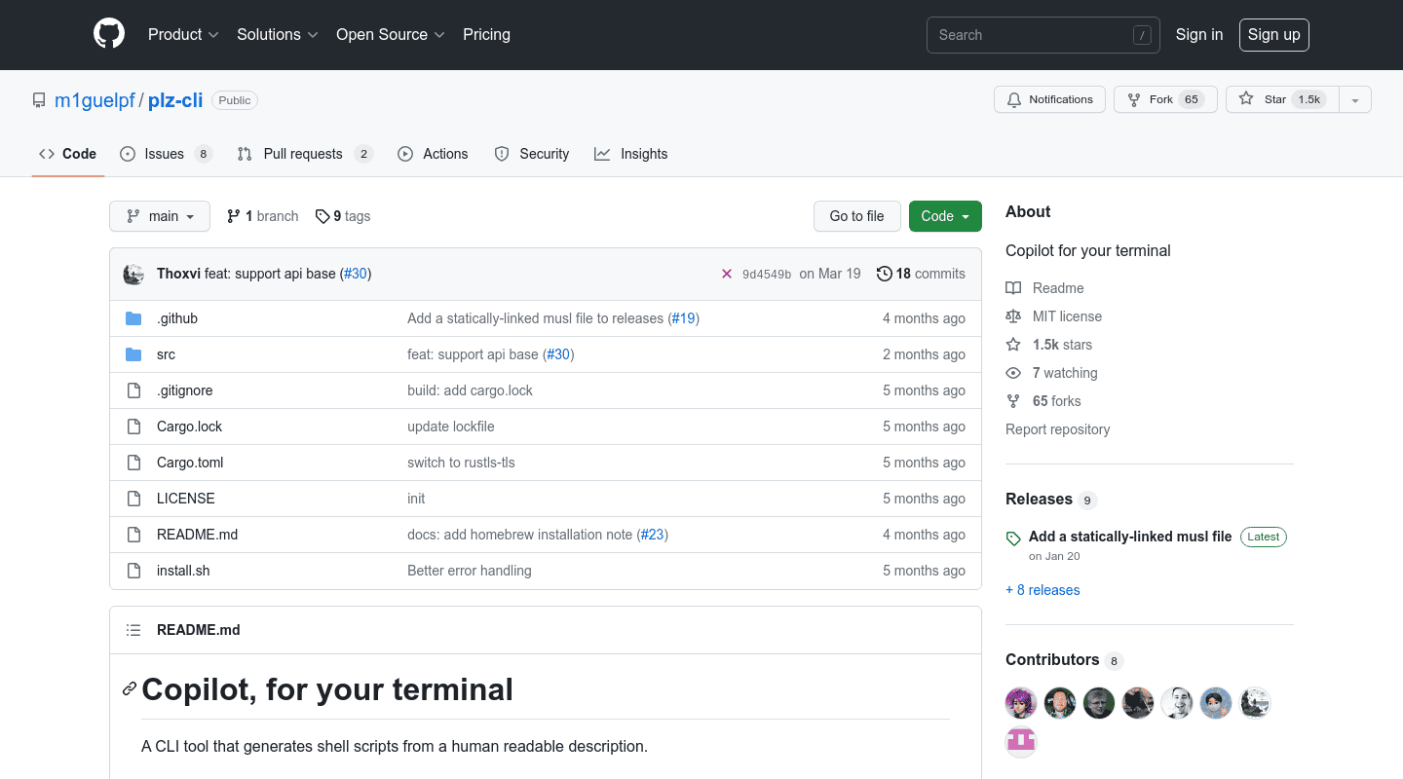
Task: Click the slash shortcut key in search
Action: coord(1142,35)
